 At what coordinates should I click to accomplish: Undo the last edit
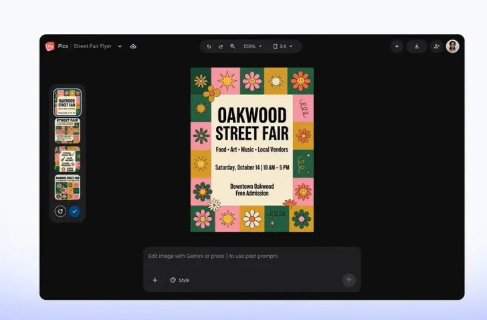click(209, 46)
